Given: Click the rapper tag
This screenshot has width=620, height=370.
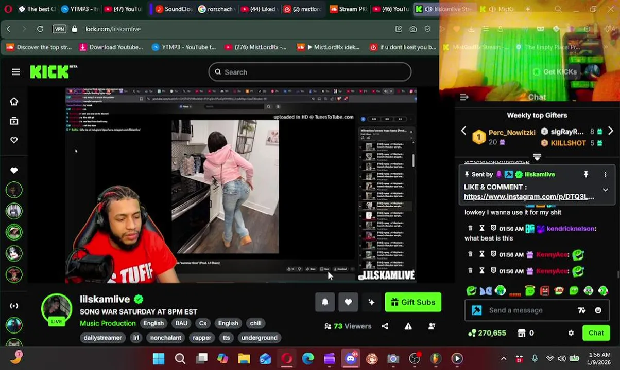Looking at the screenshot, I should (202, 338).
